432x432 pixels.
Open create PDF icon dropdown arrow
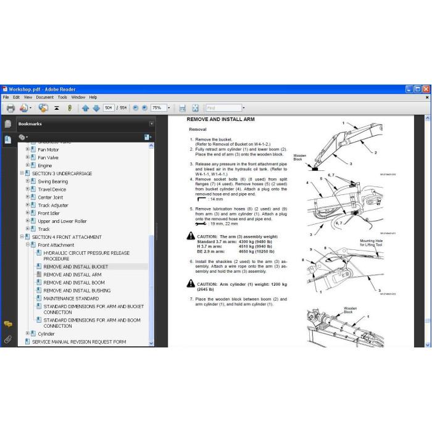click(31, 108)
